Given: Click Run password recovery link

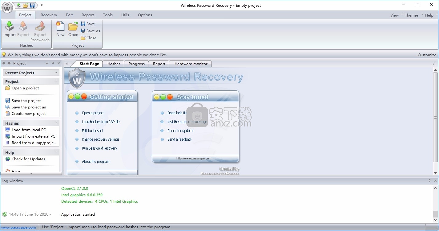Looking at the screenshot, I should [x=99, y=148].
